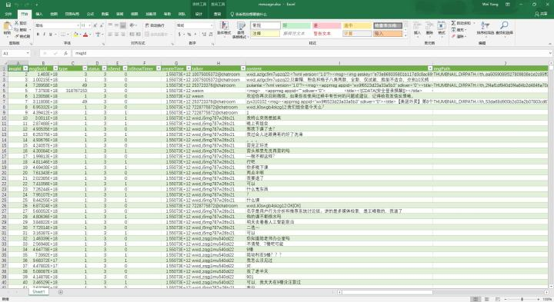The width and height of the screenshot is (554, 302).
Task: Open the type column filter dropdown
Action: 85,68
